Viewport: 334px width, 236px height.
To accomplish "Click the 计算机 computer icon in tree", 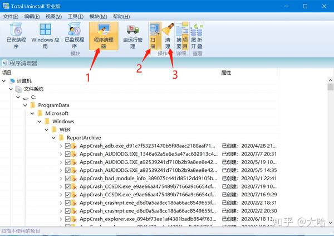I will (12, 81).
